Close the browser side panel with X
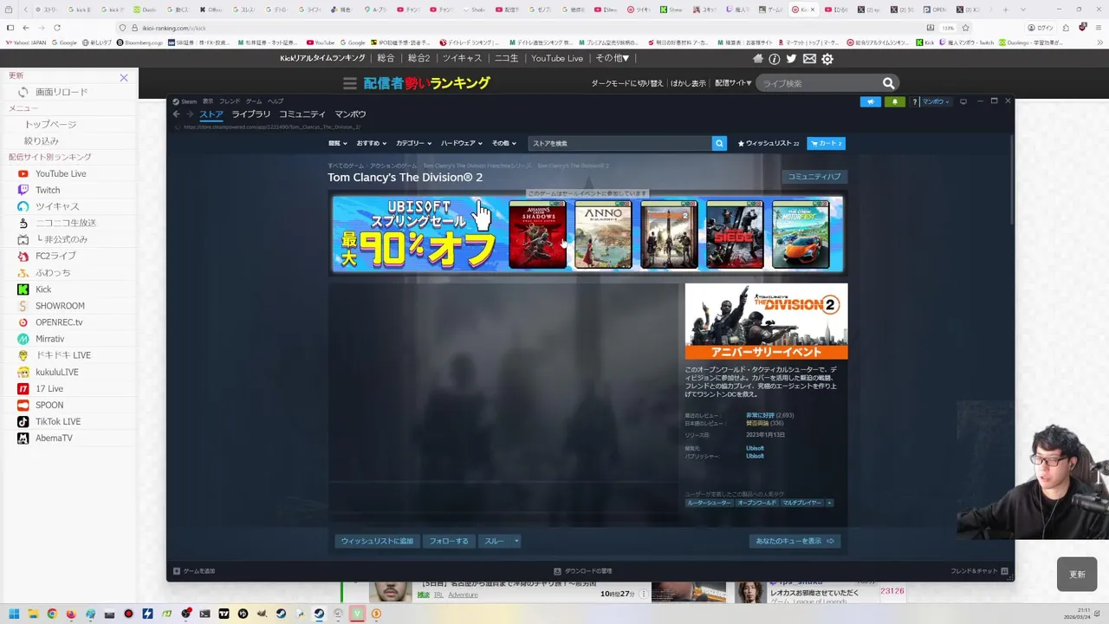The height and width of the screenshot is (624, 1109). (123, 78)
